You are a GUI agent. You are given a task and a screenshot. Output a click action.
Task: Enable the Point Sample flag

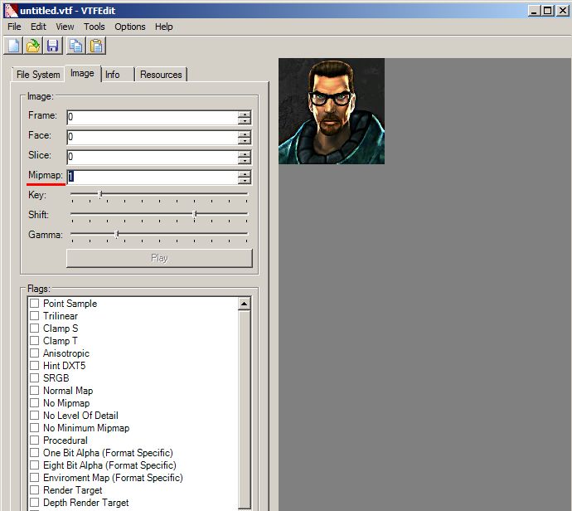coord(34,304)
